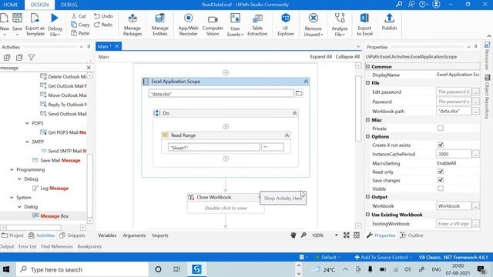The image size is (493, 277).
Task: Uncheck the Read-only option
Action: pos(441,172)
